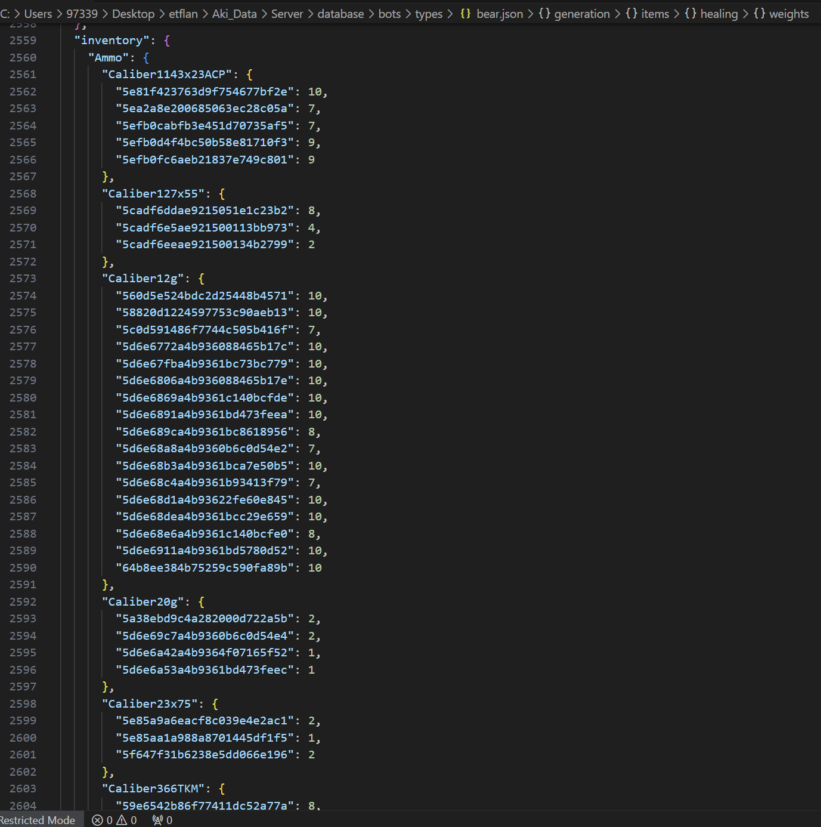The height and width of the screenshot is (827, 821).
Task: Open the healing breadcrumb symbol list
Action: pos(718,14)
